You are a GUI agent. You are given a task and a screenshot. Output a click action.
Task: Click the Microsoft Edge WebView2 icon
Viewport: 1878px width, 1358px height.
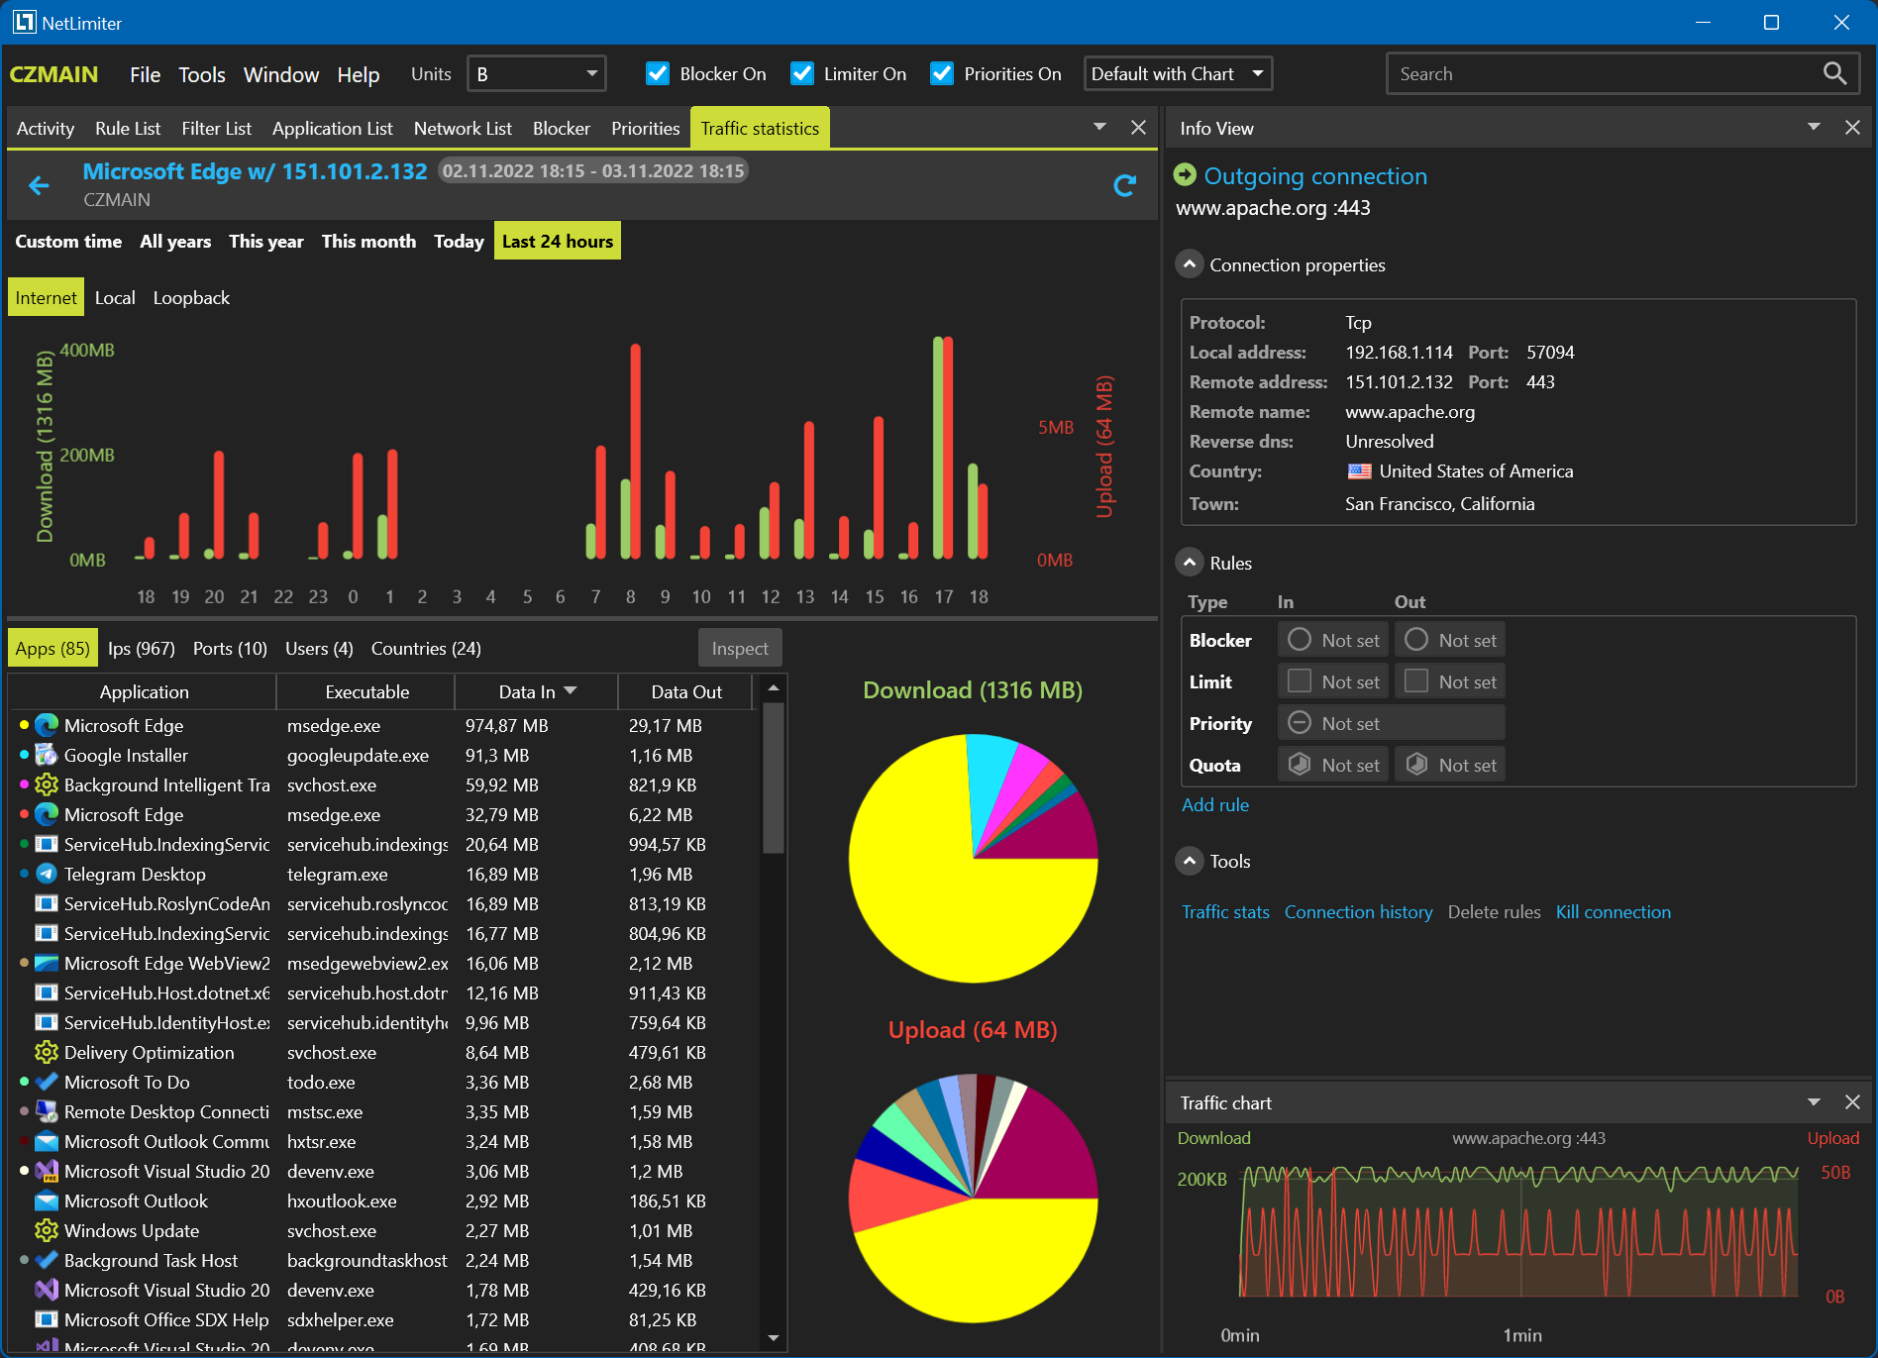pyautogui.click(x=47, y=963)
